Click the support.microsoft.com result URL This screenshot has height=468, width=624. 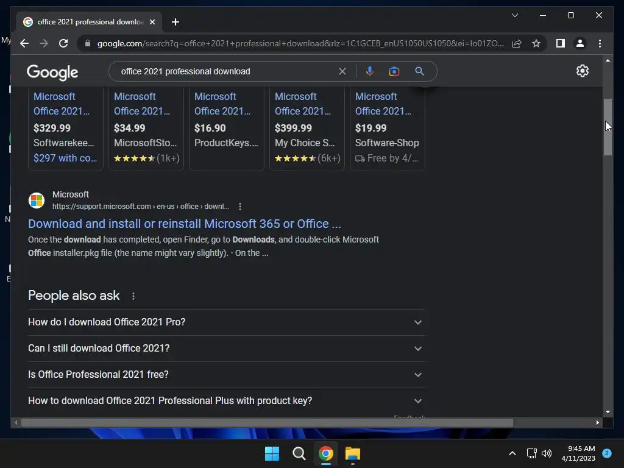141,207
